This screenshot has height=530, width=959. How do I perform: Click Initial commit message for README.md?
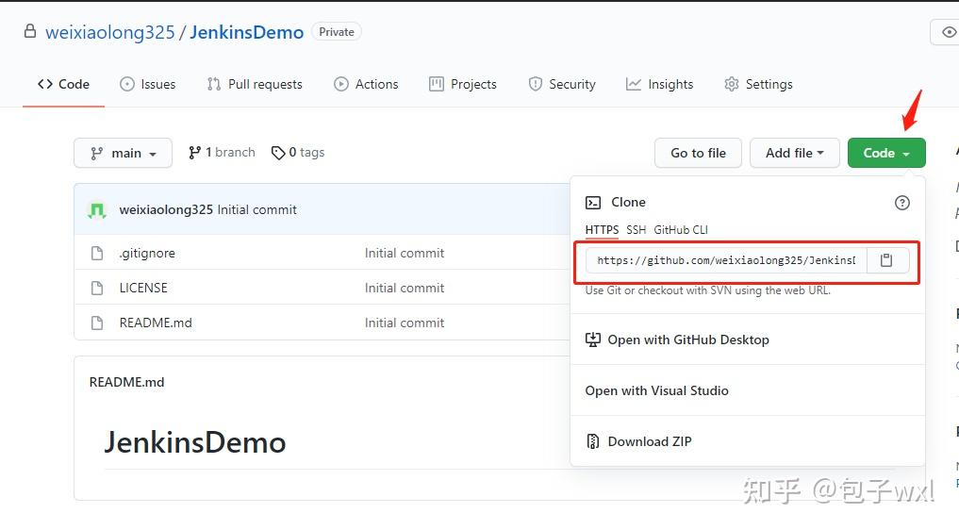[405, 323]
